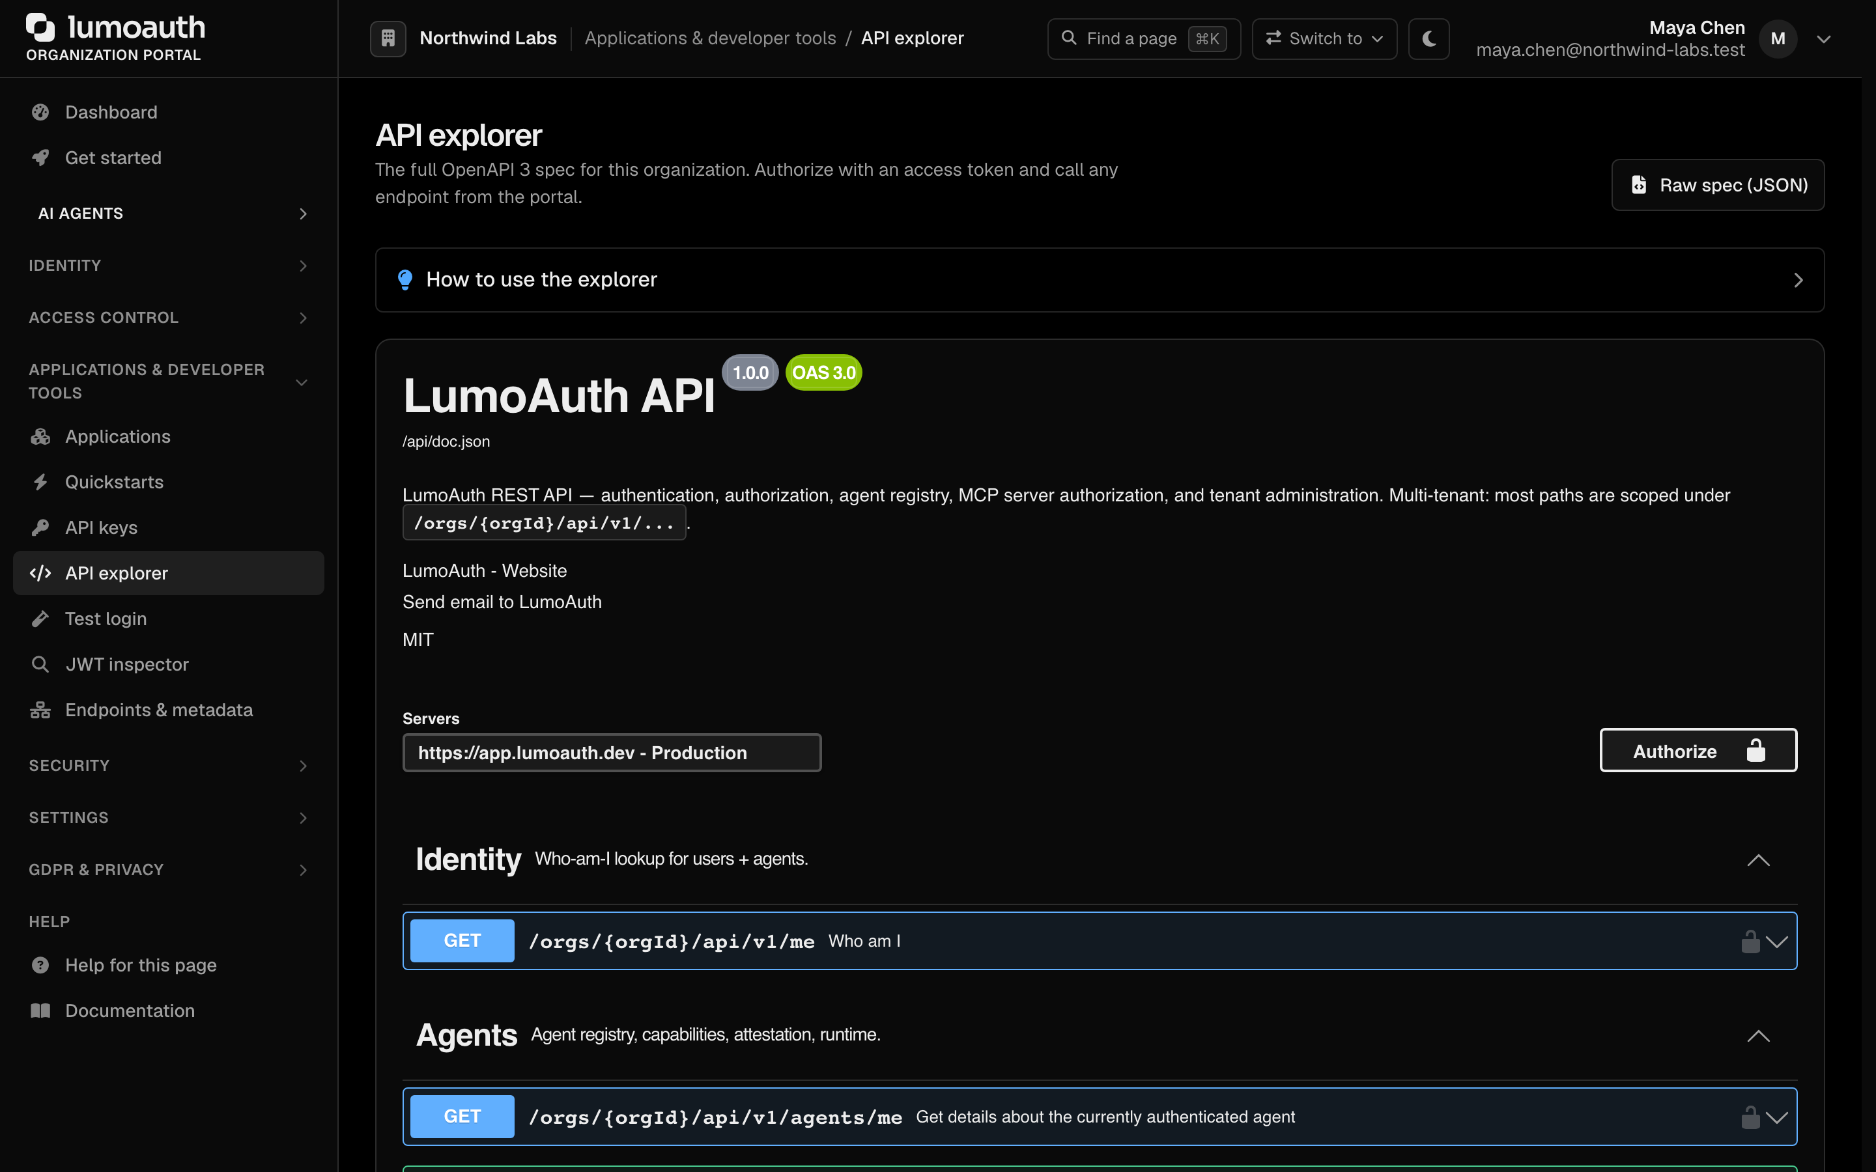Open Test login in sidebar
Viewport: 1876px width, 1172px height.
(168, 619)
